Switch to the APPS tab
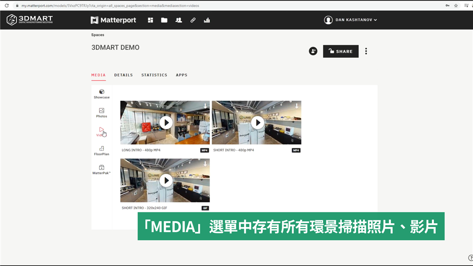This screenshot has width=473, height=266. pos(182,75)
